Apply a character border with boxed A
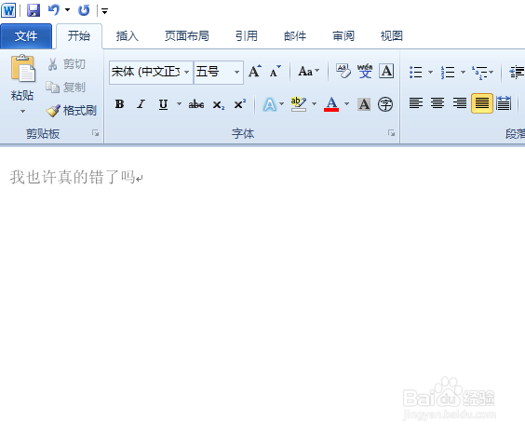The image size is (525, 433). (386, 72)
